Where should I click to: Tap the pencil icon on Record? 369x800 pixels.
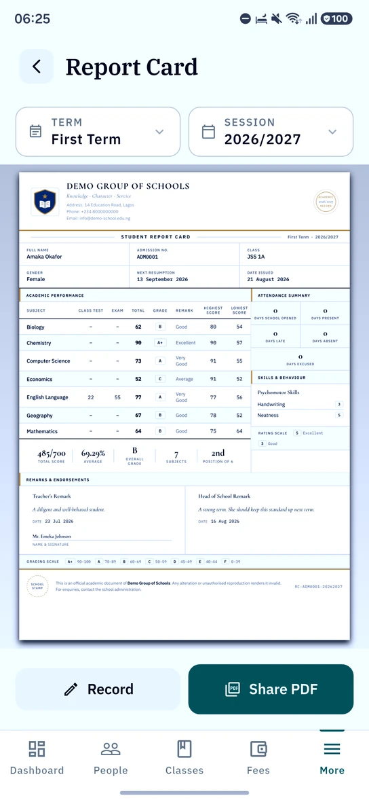tap(71, 690)
